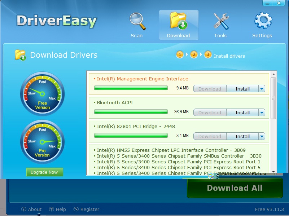Open the Settings gear icon
Screen dimensions: 289x216
pos(263,20)
